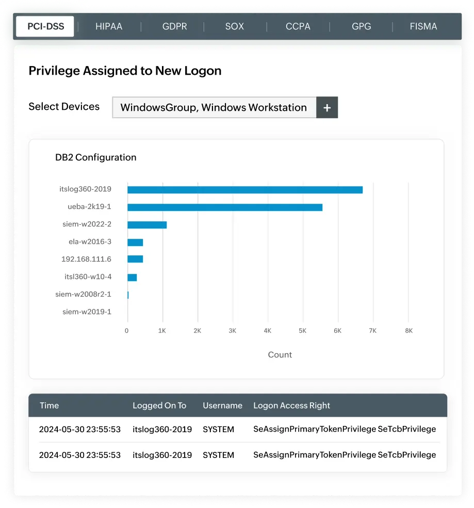Open the GDPR report tab
This screenshot has height=508, width=474.
click(174, 26)
